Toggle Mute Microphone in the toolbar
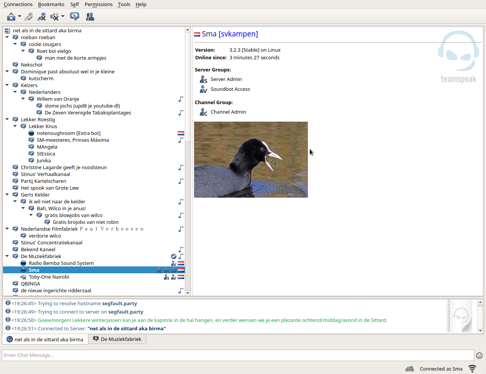This screenshot has width=486, height=374. pyautogui.click(x=42, y=17)
